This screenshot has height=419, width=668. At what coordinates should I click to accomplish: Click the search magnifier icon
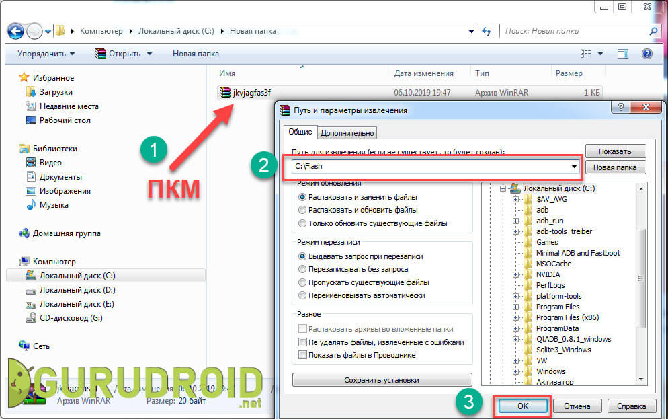coord(653,31)
